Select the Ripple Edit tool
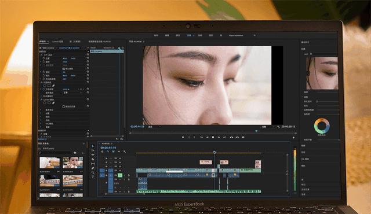 93,155
